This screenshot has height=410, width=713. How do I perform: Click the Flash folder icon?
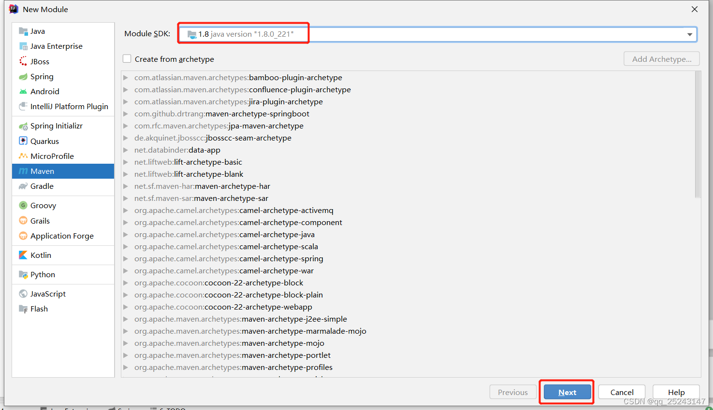coord(23,309)
